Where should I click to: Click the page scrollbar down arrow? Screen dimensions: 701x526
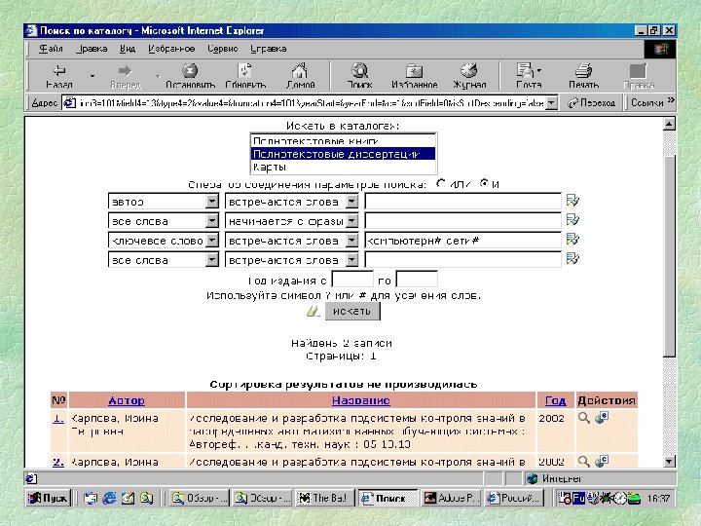pyautogui.click(x=669, y=461)
